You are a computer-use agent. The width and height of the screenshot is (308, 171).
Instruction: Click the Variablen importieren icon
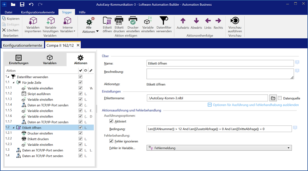33,22
